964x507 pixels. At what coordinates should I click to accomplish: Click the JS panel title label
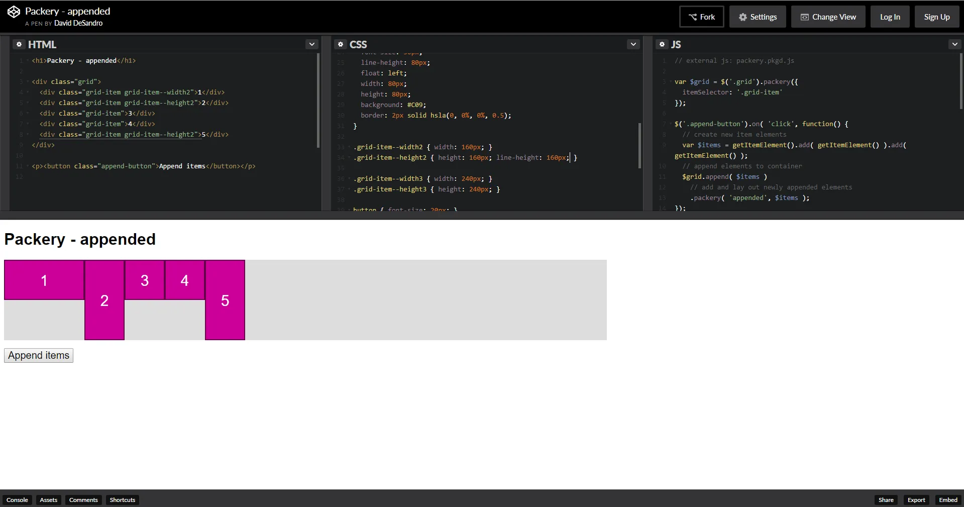pos(676,44)
